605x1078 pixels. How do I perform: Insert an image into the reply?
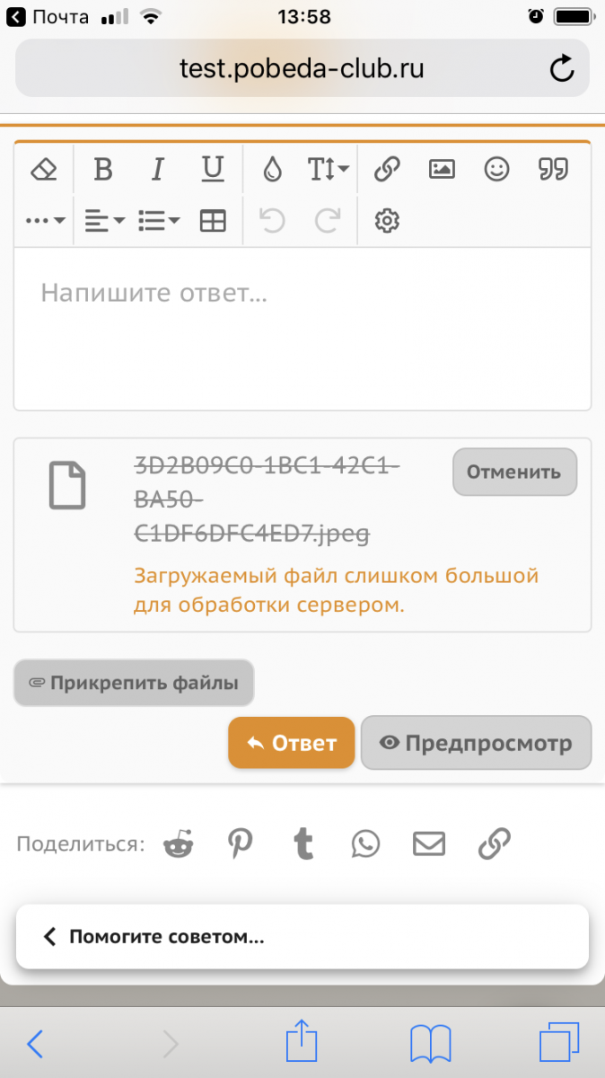[442, 169]
